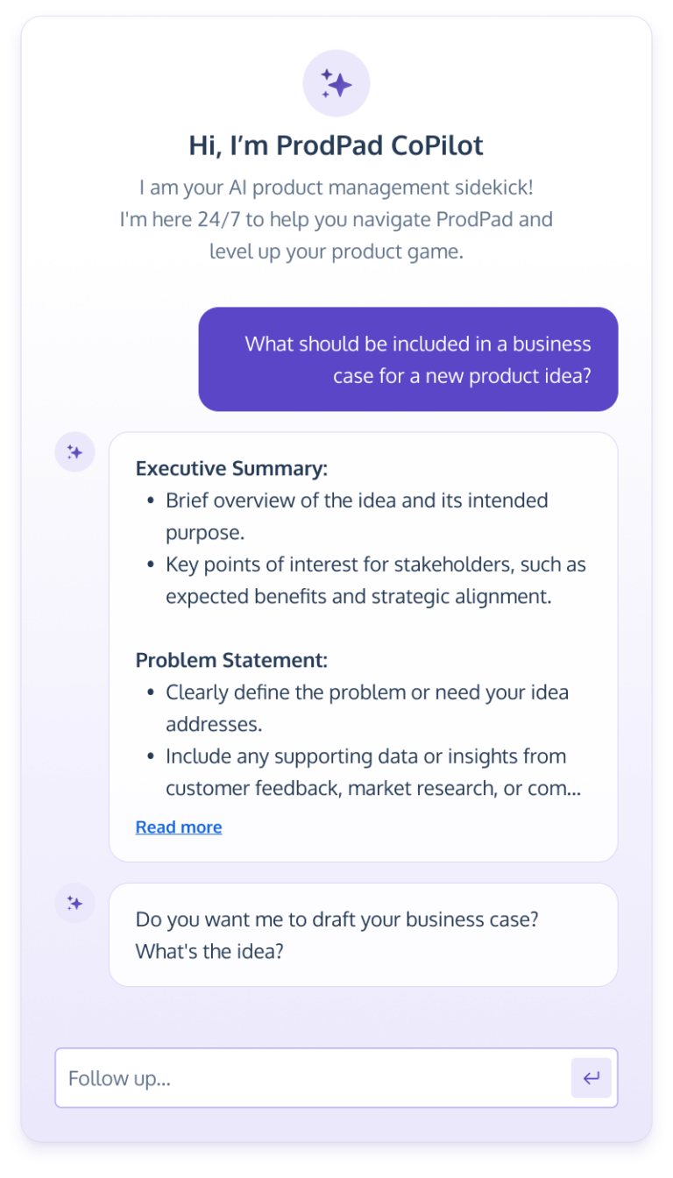Click the bullet about brief idea overview

(x=357, y=515)
